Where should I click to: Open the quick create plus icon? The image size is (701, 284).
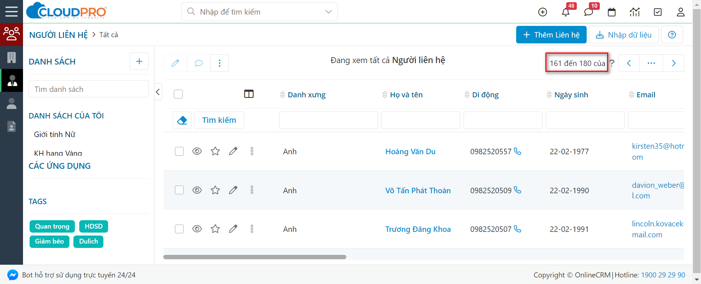(x=542, y=12)
